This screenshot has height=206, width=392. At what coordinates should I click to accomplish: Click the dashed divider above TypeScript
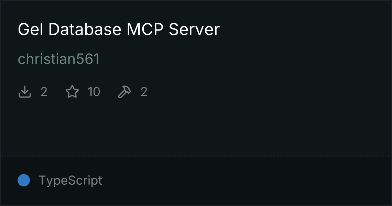coord(196,156)
